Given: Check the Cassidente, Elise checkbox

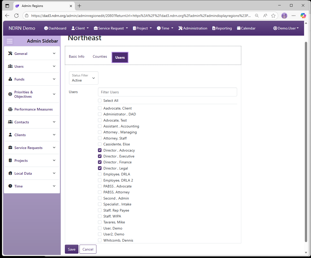Looking at the screenshot, I should coord(100,144).
